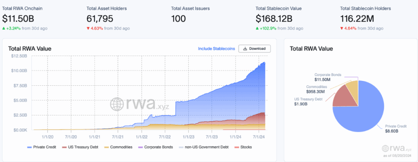Toggle non-US Government Debt legend item
The width and height of the screenshot is (418, 162).
[x=202, y=147]
